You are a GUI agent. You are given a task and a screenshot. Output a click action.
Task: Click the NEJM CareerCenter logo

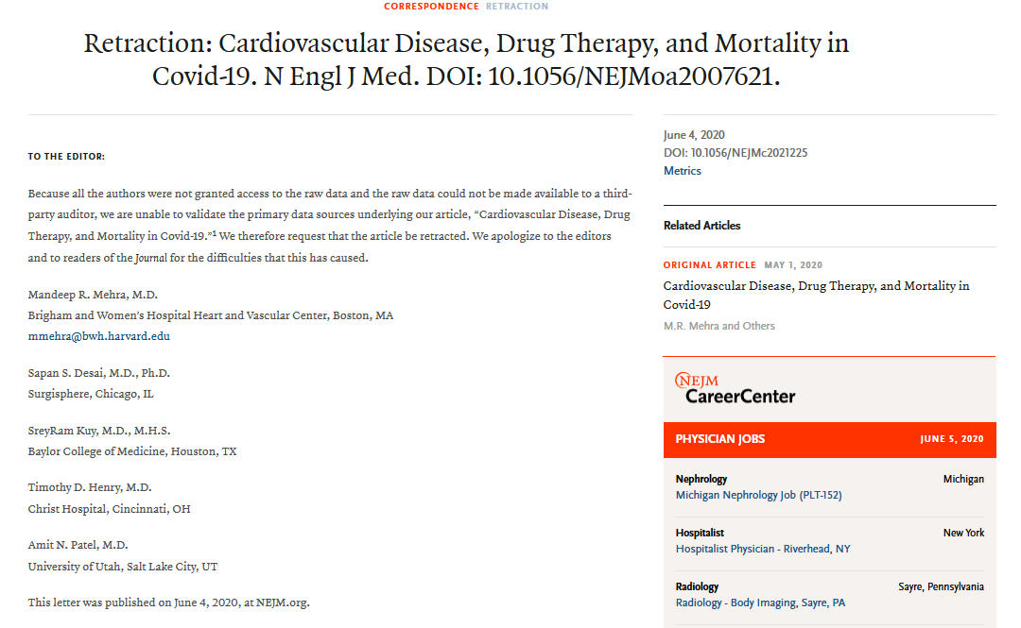click(735, 388)
